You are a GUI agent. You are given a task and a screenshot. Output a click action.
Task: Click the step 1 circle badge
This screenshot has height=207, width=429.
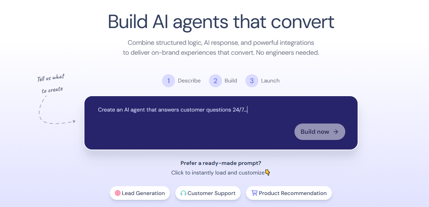click(169, 80)
